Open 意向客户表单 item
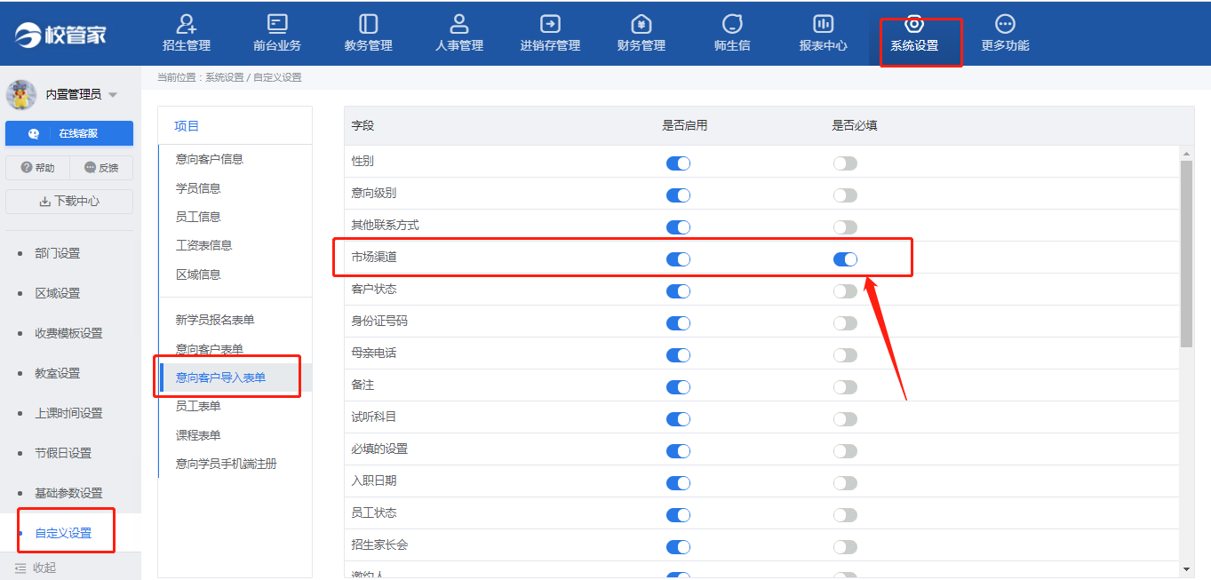1211x580 pixels. click(210, 349)
